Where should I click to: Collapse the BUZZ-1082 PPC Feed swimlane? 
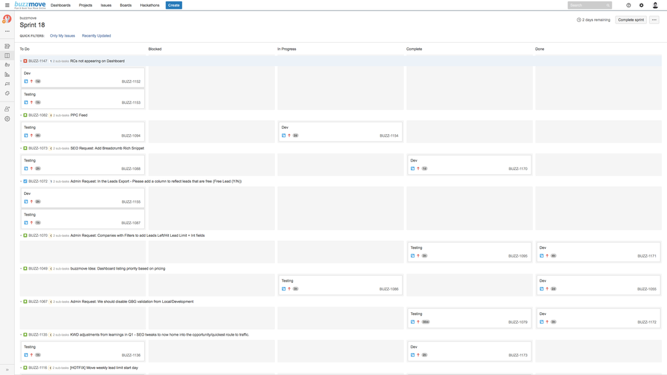tap(21, 115)
